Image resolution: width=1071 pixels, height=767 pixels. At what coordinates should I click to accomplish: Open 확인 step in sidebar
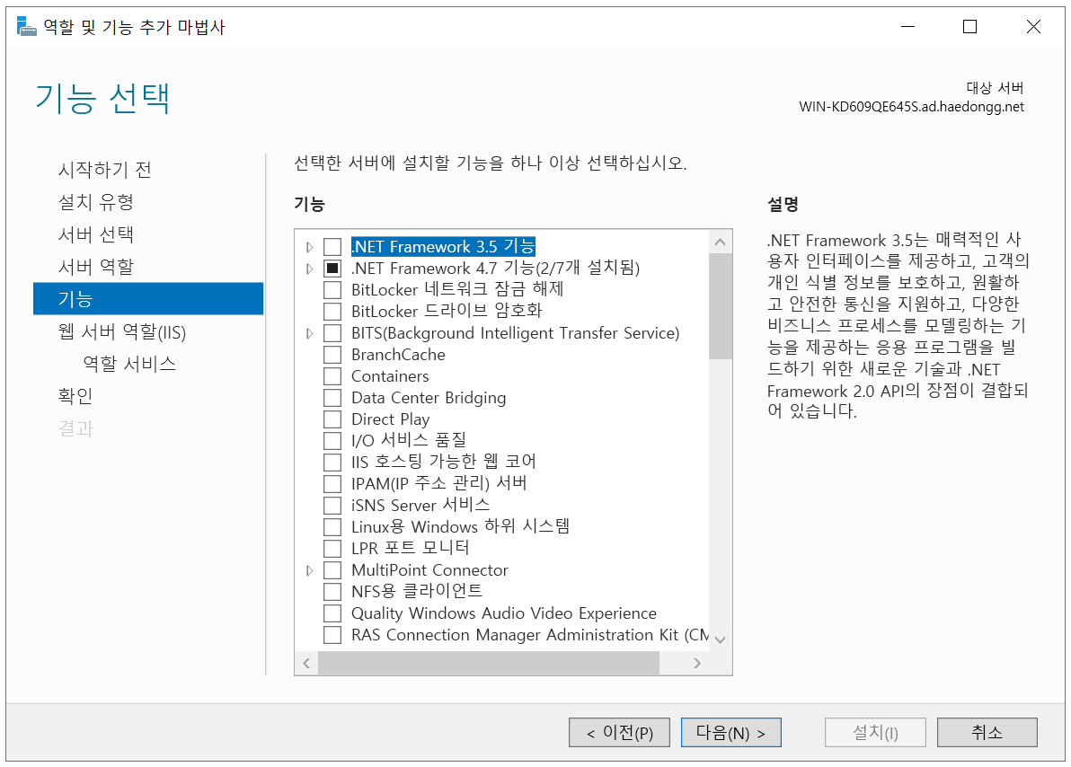[75, 396]
